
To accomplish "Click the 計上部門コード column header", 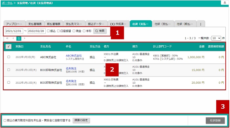I will (x=162, y=47).
